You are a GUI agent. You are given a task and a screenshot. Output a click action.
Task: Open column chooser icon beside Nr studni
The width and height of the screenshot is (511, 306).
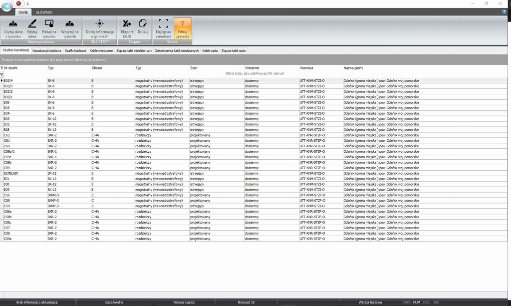1,67
